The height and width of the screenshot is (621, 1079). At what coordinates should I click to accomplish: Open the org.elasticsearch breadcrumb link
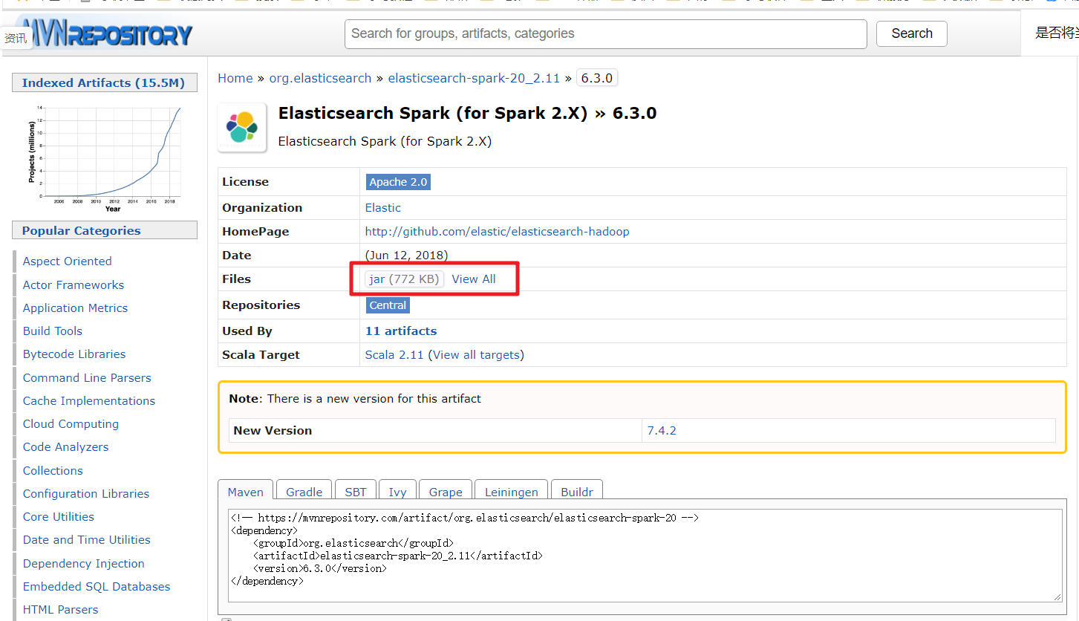click(x=320, y=78)
